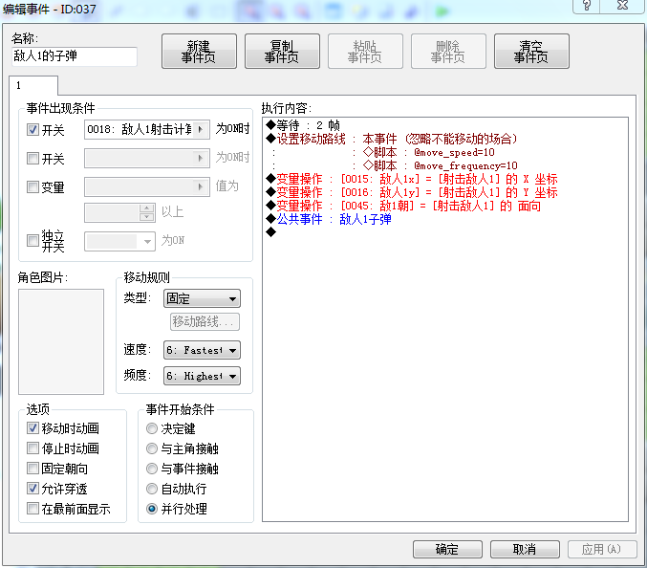Viewport: 647px width, 568px height.
Task: Open the 独立开关 dropdown
Action: [x=119, y=241]
